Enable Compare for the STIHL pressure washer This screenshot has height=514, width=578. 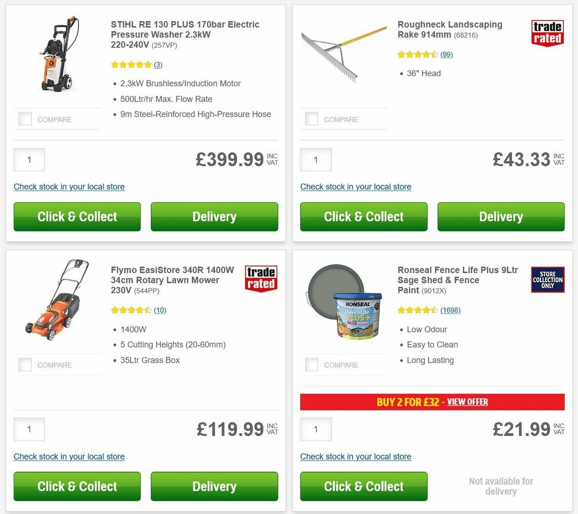tap(25, 119)
